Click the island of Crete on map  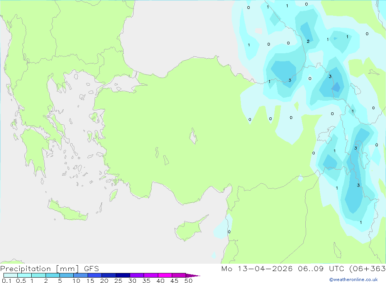coord(68,209)
